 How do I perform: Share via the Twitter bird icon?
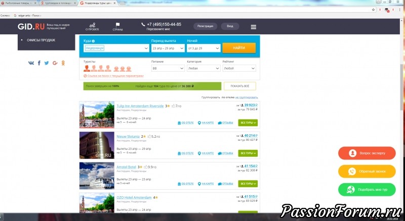coord(47,63)
